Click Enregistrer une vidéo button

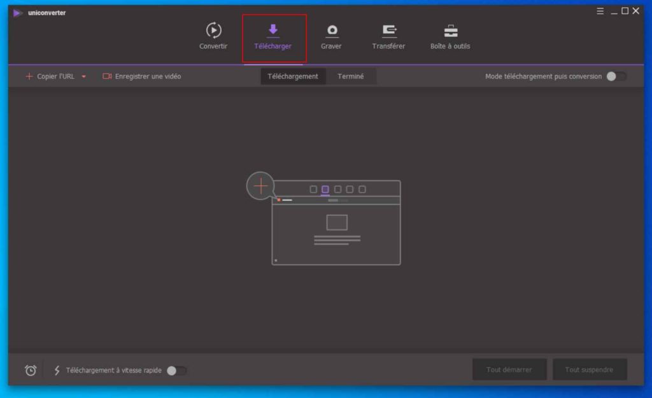click(142, 76)
